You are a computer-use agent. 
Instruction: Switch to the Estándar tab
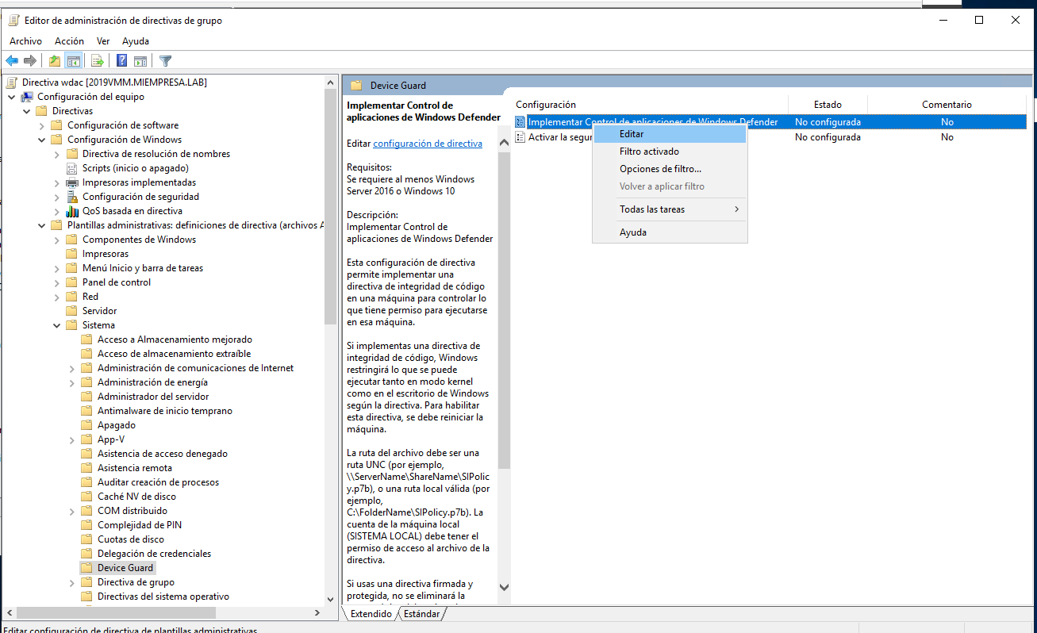[421, 614]
